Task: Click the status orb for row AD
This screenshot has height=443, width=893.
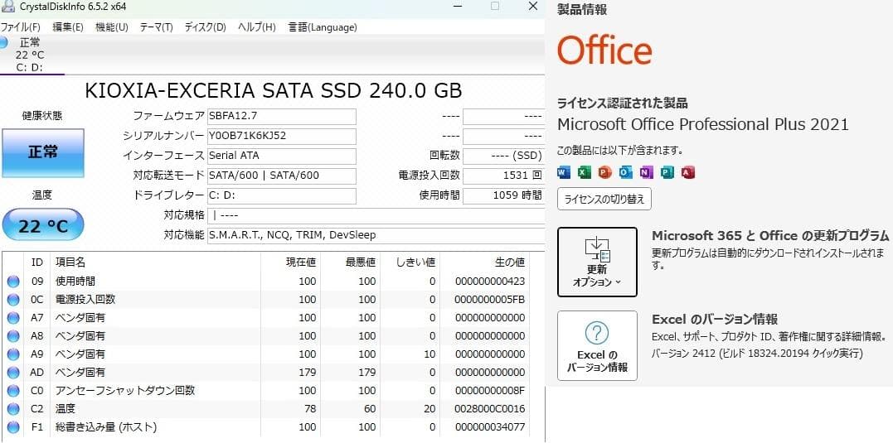Action: [x=13, y=372]
